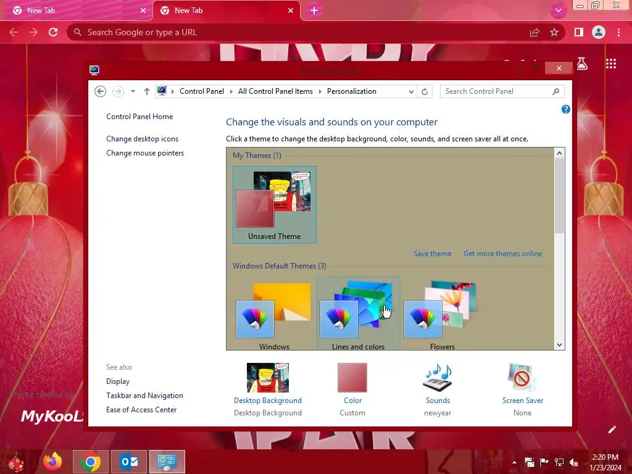Open Start button in taskbar
This screenshot has height=474, width=632.
coord(15,462)
